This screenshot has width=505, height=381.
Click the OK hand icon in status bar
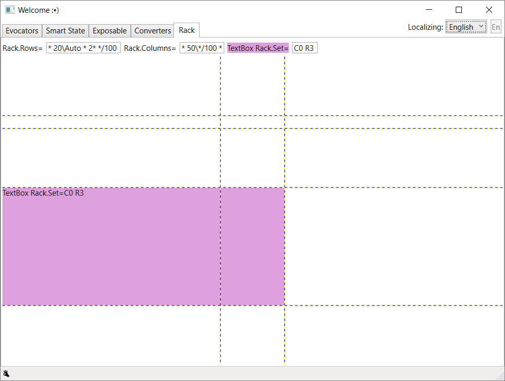(x=7, y=373)
